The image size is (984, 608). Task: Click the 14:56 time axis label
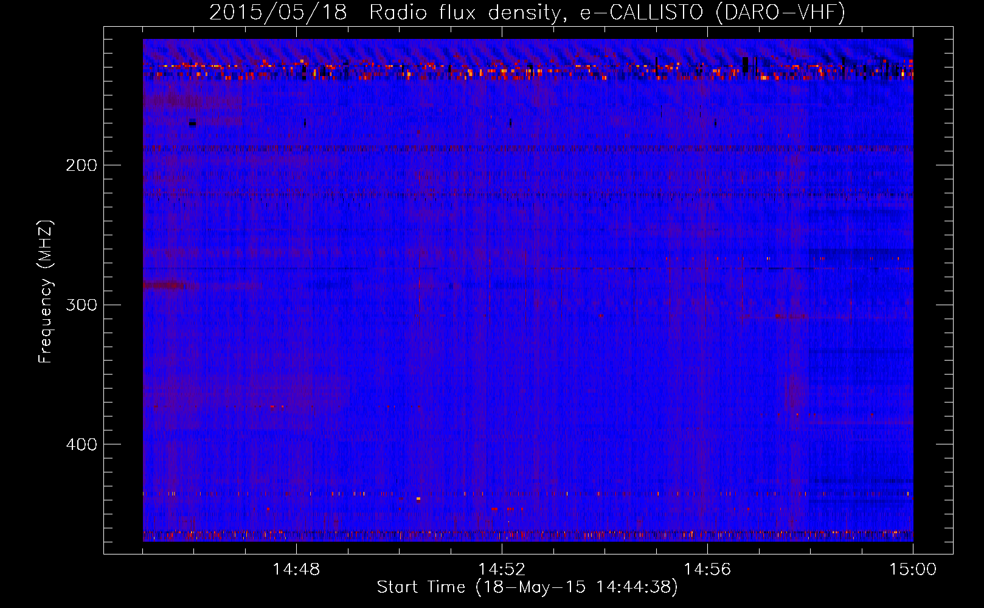pyautogui.click(x=707, y=570)
